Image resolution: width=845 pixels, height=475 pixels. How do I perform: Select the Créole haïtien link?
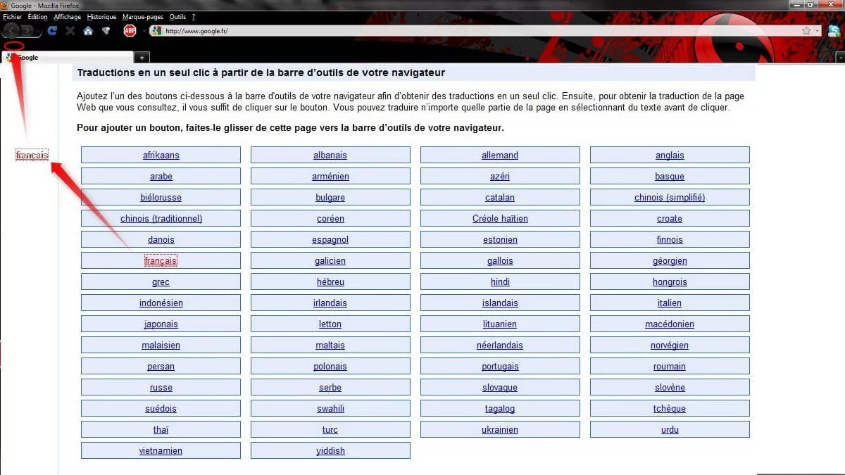[x=500, y=219]
